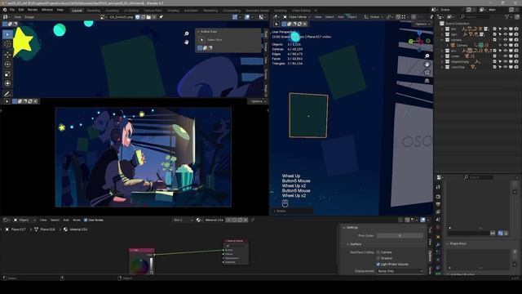522x294 pixels.
Task: Open the Options dropdown in lower image editor
Action: [x=259, y=101]
